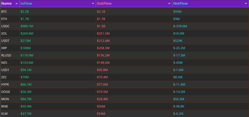
Task: Select the ZEC InFlow value $79M
Action: coord(25,77)
